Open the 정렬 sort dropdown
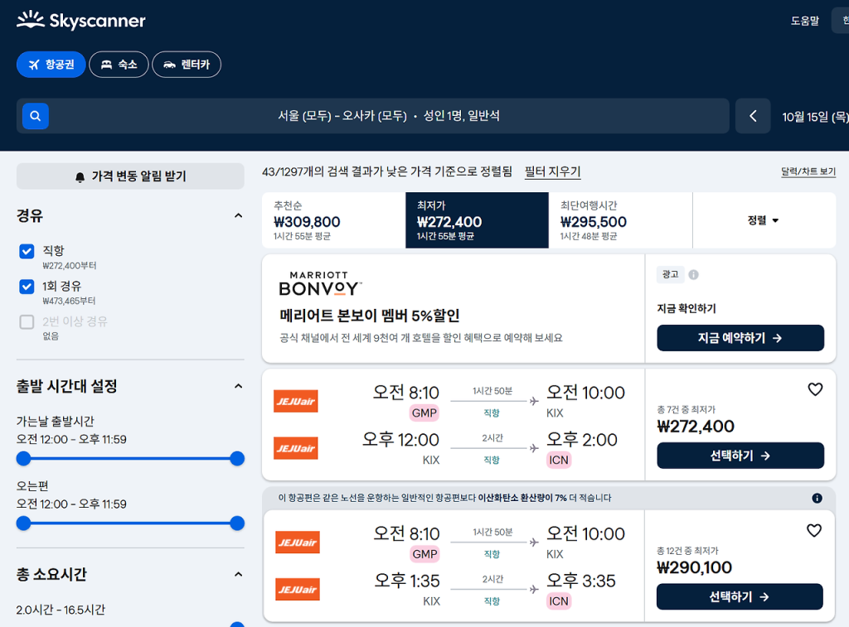 [x=764, y=220]
